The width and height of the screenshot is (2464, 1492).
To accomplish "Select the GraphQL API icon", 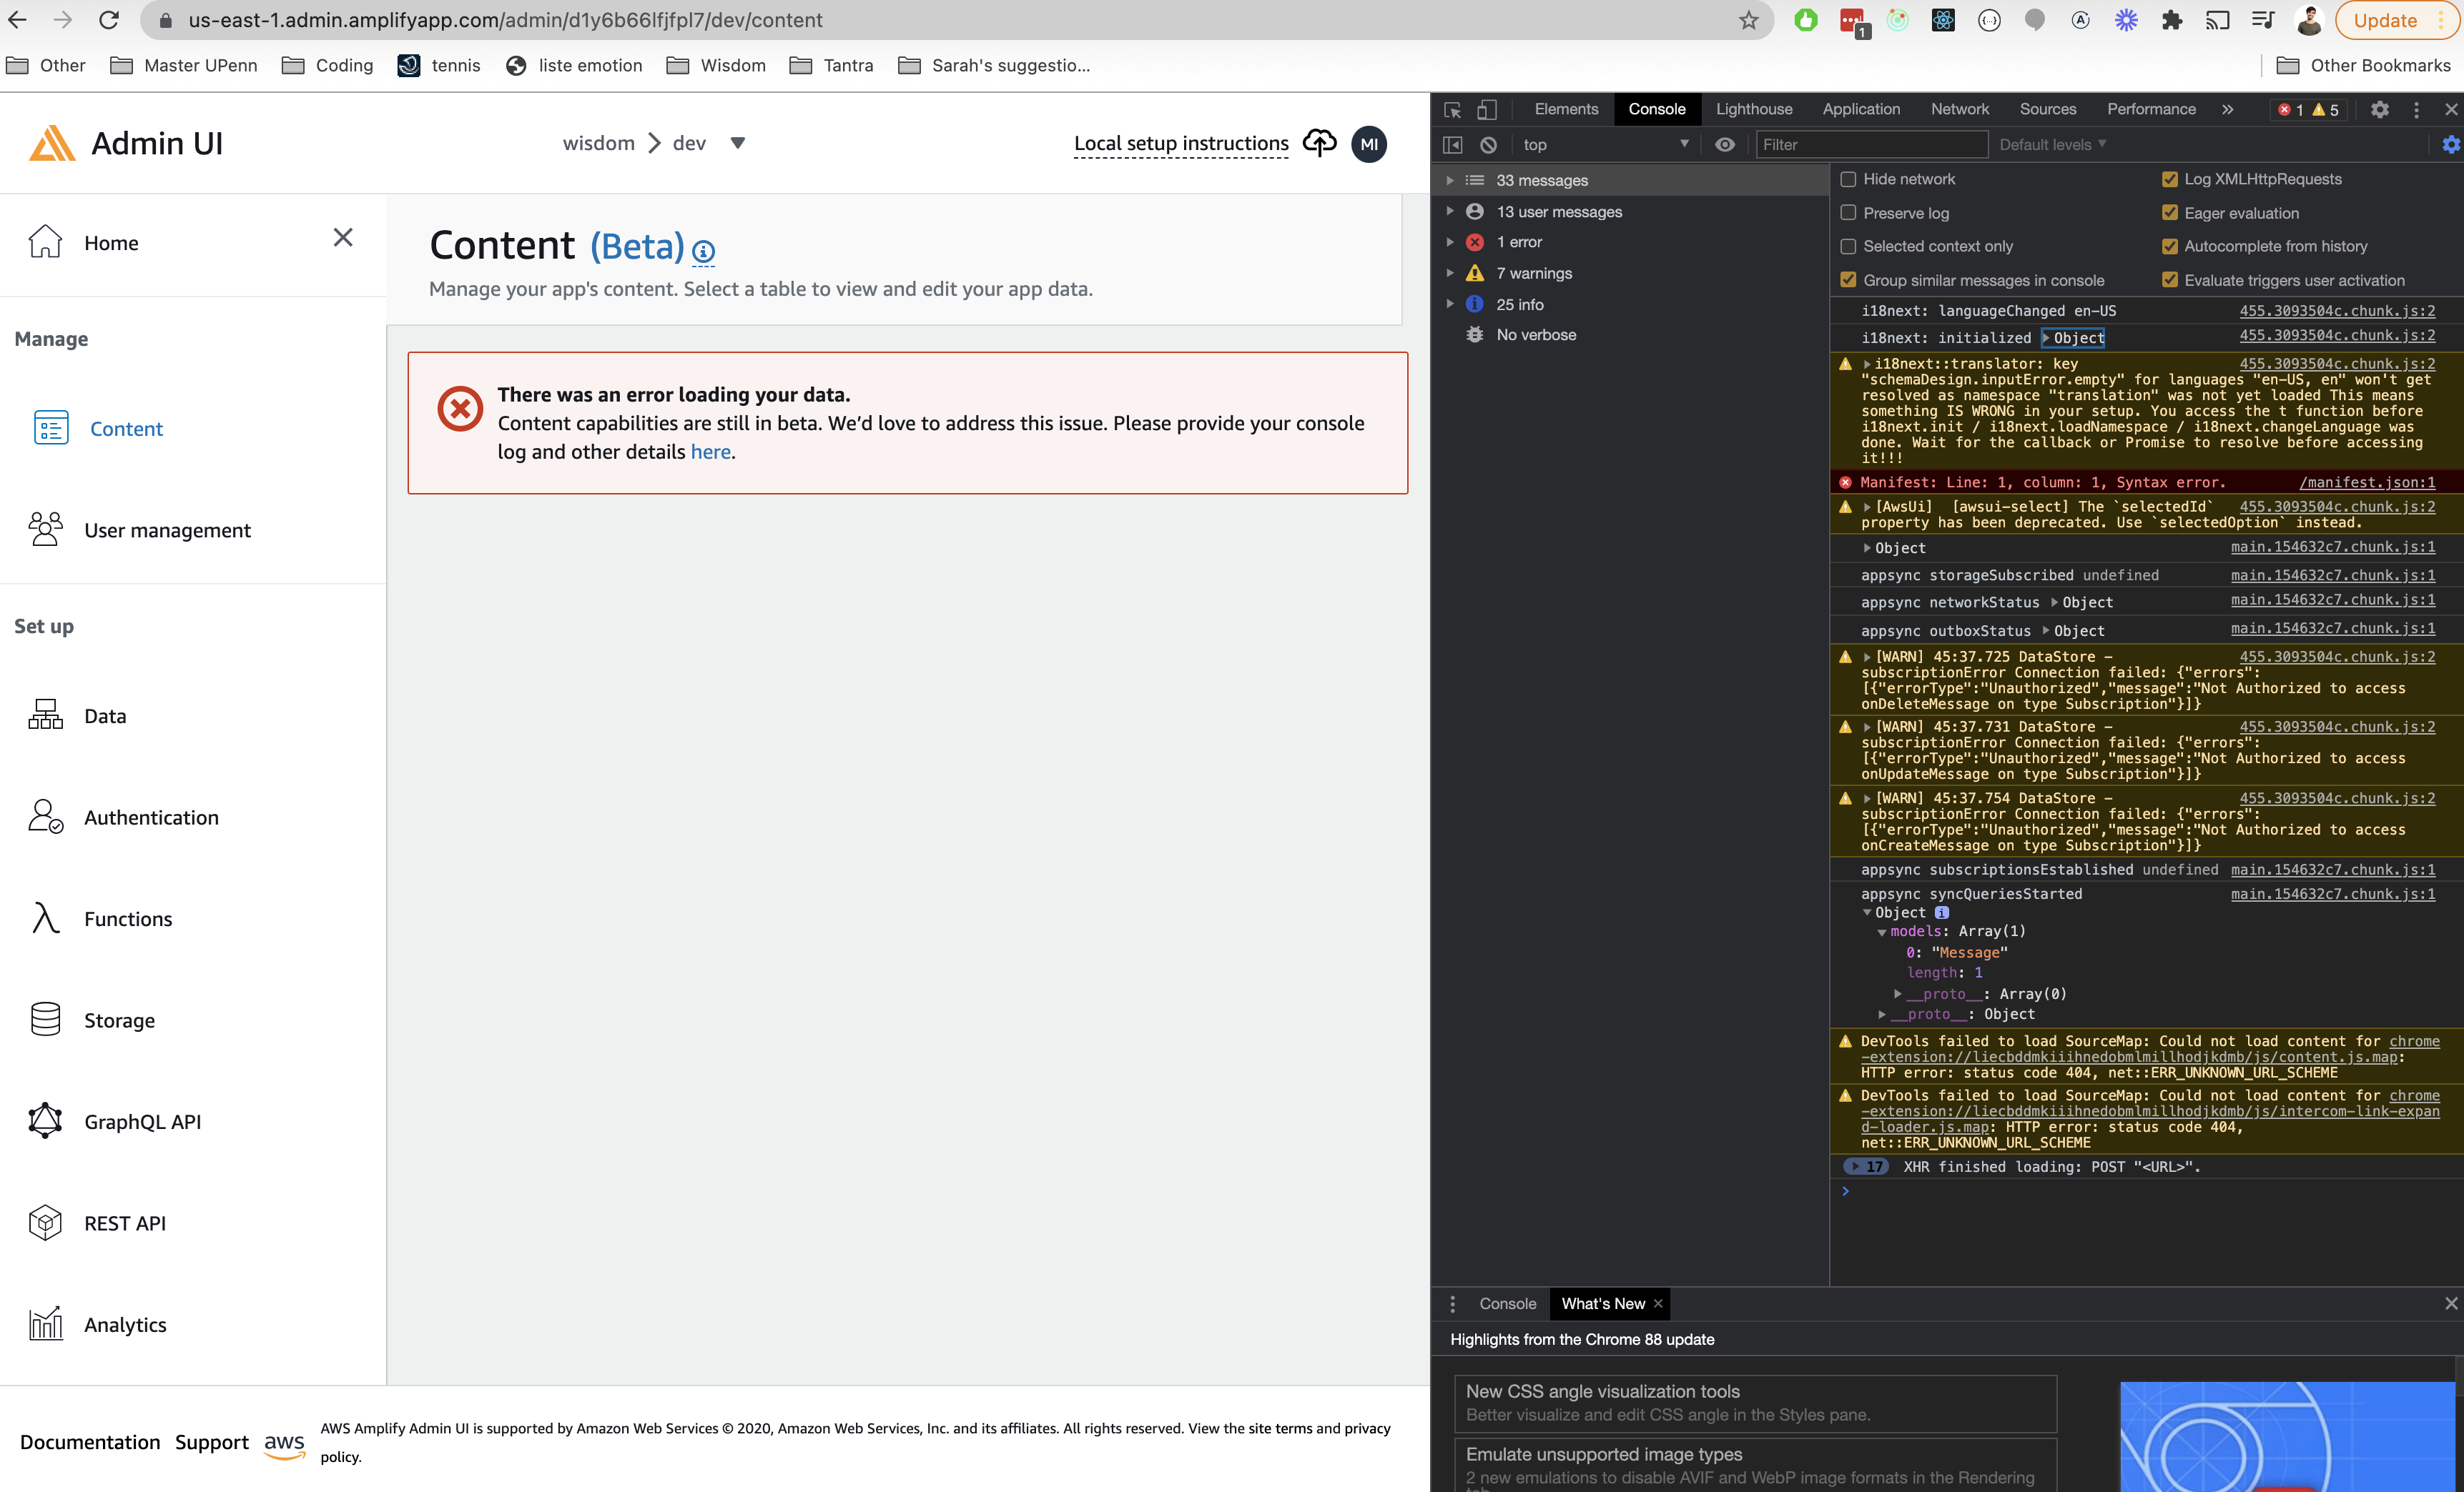I will point(44,1120).
